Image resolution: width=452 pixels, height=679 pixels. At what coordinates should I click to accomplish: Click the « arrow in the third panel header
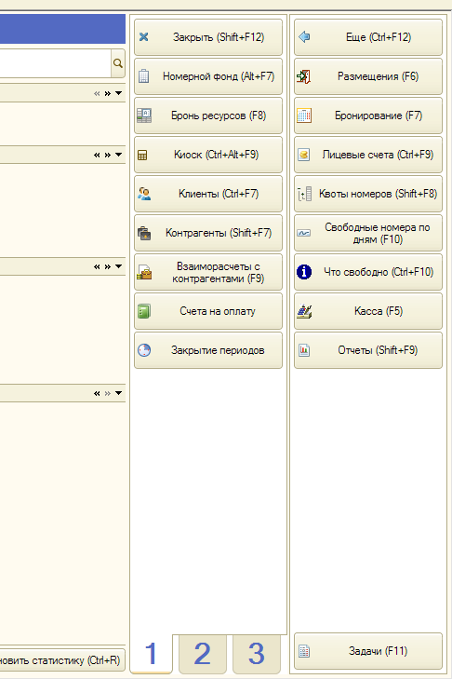click(97, 266)
